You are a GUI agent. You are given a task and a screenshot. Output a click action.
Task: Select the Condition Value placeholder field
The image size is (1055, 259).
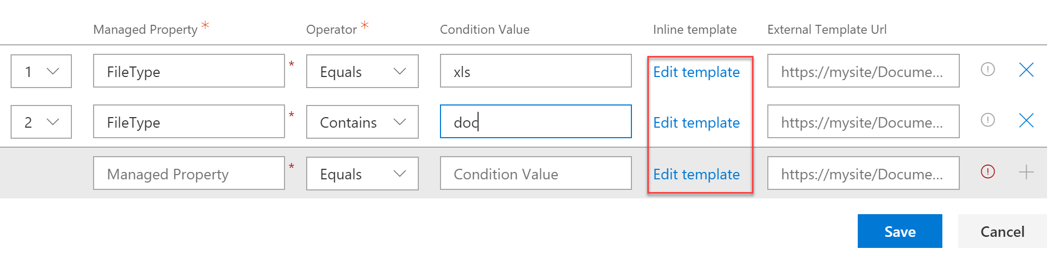[x=536, y=173]
